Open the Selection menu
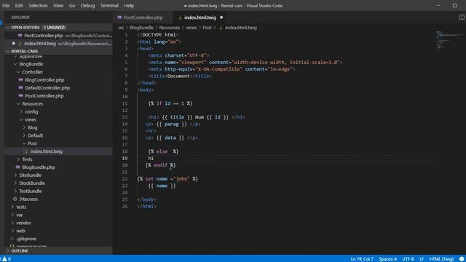 point(38,6)
